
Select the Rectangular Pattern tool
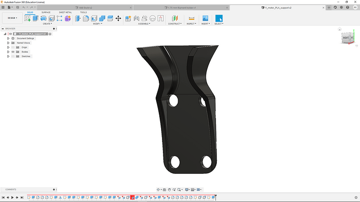pos(59,18)
